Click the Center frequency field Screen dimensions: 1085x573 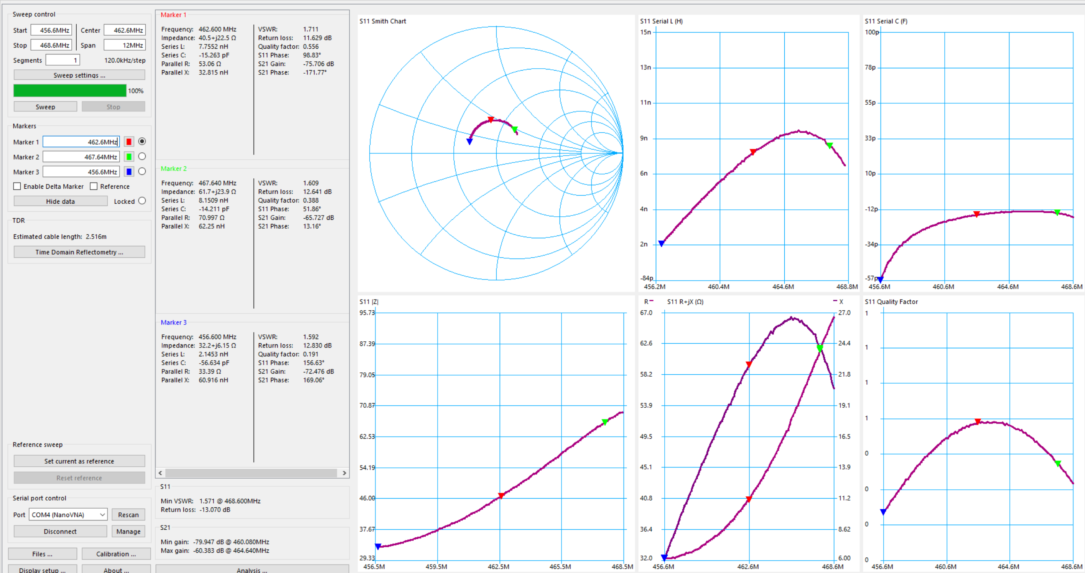(x=125, y=30)
